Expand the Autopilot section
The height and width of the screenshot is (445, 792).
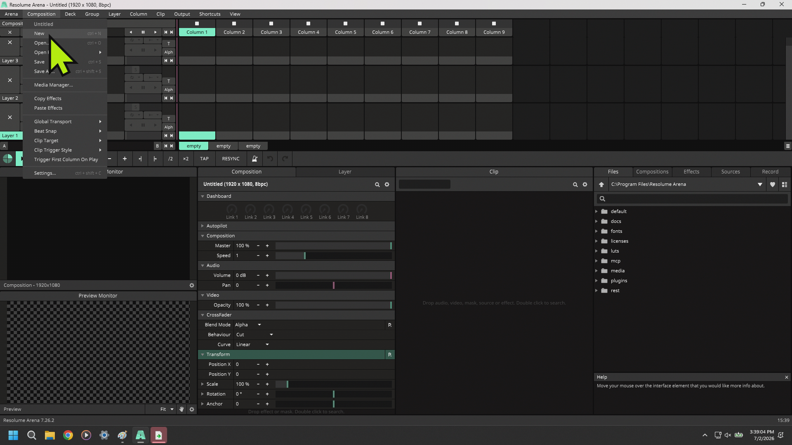(203, 226)
